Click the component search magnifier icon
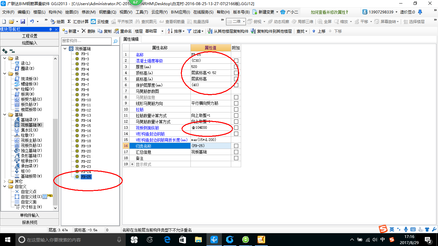The width and height of the screenshot is (438, 246). point(115,41)
